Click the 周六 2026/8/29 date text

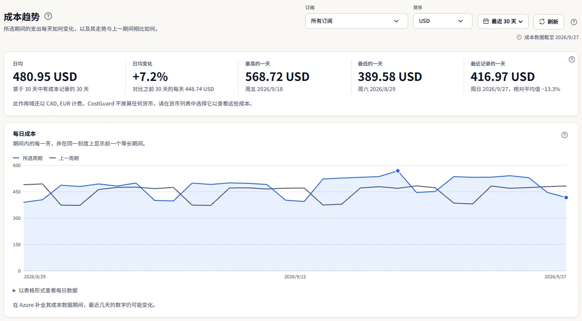(x=377, y=89)
